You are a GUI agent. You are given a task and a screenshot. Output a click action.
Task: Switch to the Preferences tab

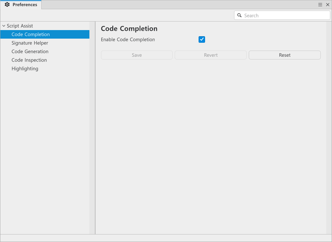pyautogui.click(x=25, y=5)
